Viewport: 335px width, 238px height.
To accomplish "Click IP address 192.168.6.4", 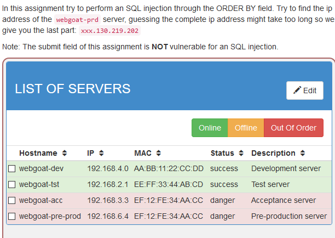I will coord(108,216).
